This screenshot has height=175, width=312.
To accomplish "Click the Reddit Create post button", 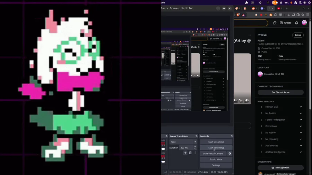I will 286,23.
